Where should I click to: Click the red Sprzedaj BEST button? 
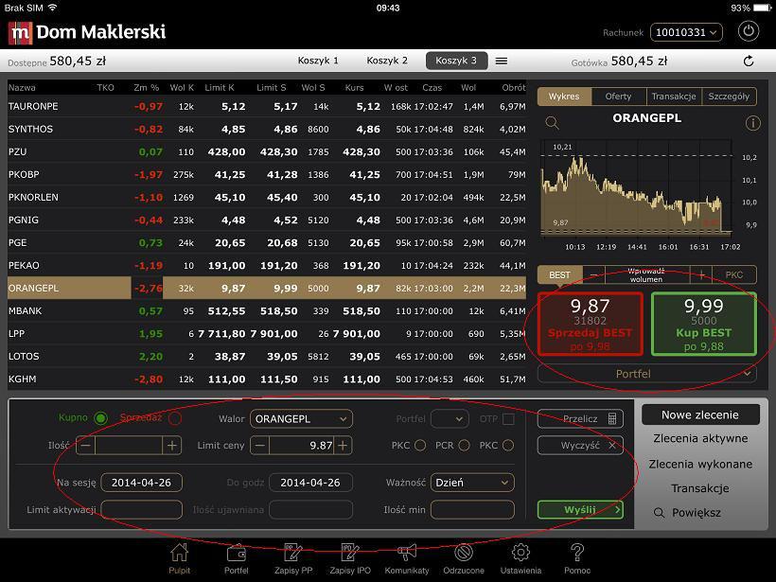(591, 325)
